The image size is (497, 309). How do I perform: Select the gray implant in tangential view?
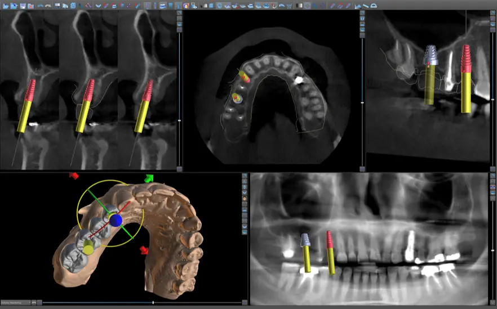click(x=430, y=75)
